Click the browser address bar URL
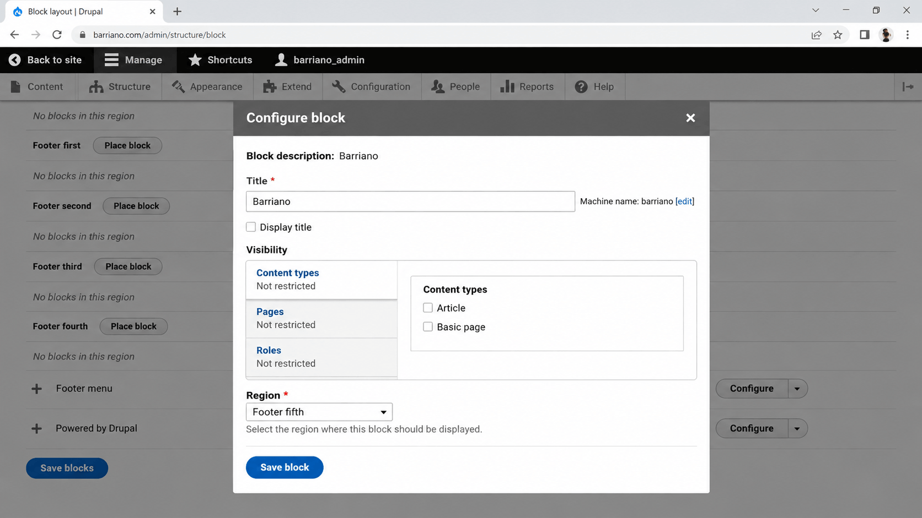Image resolution: width=922 pixels, height=518 pixels. coord(159,35)
